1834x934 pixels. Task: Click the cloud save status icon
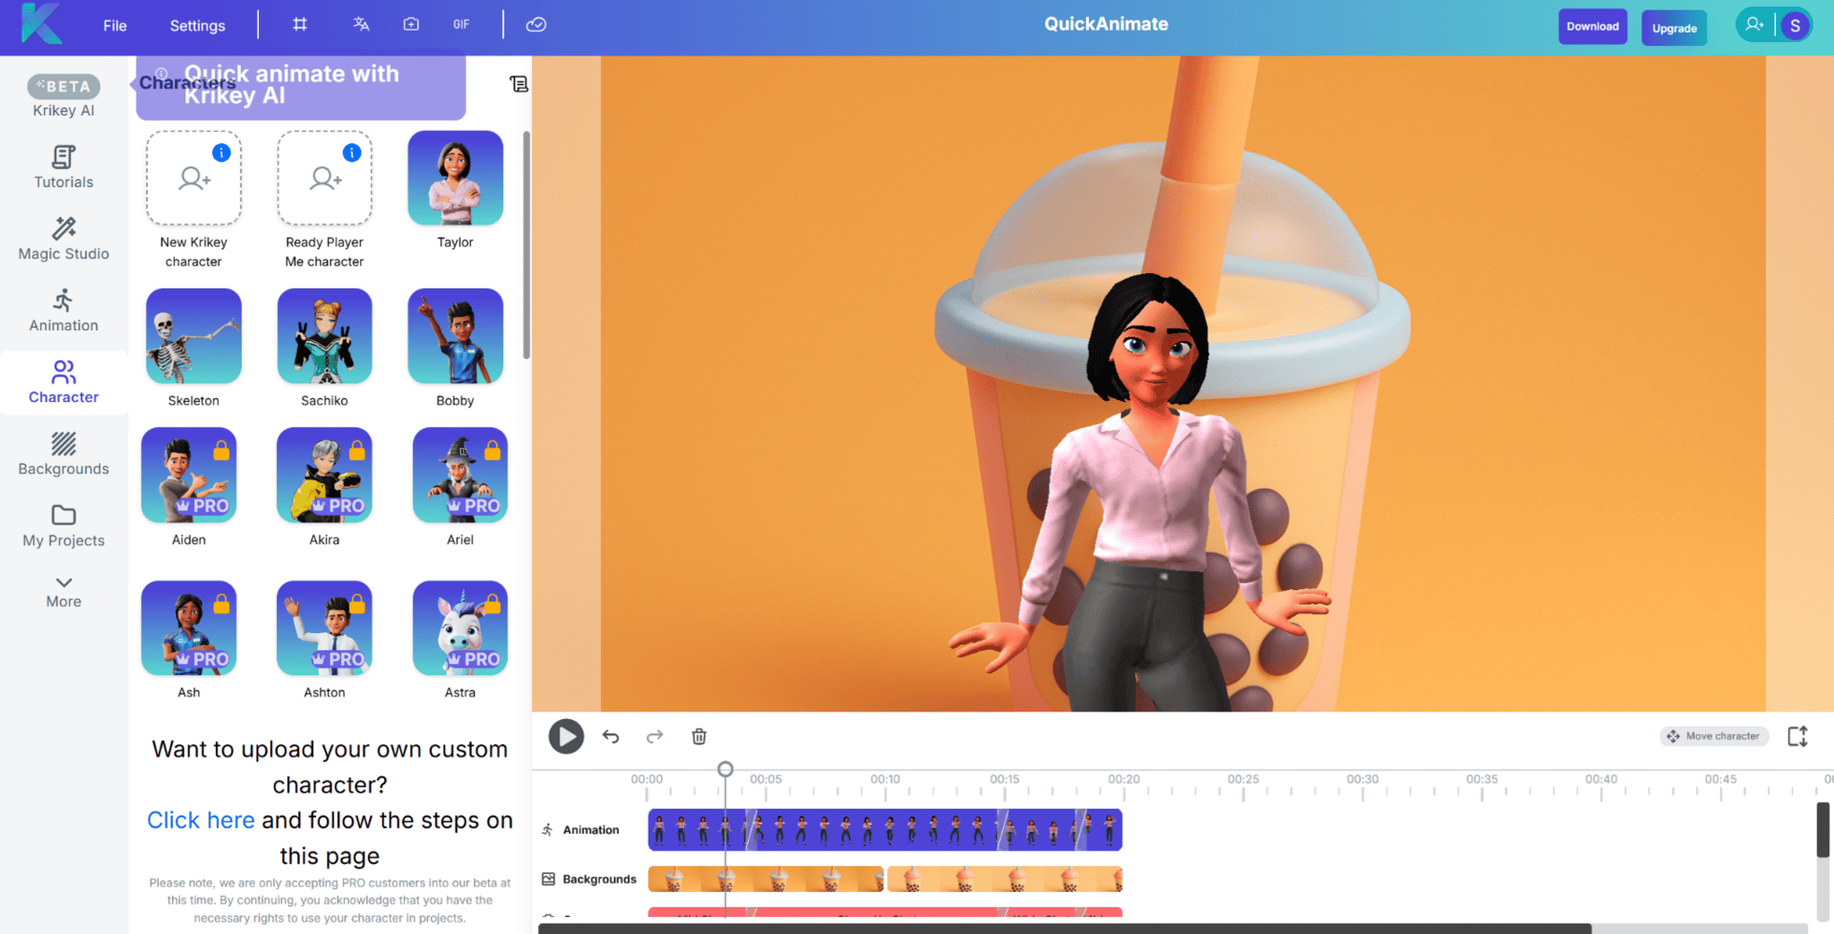(x=536, y=25)
